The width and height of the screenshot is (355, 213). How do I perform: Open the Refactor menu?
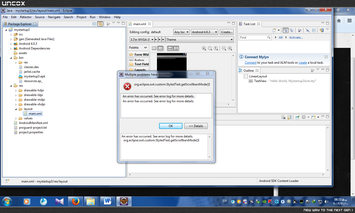pyautogui.click(x=26, y=17)
